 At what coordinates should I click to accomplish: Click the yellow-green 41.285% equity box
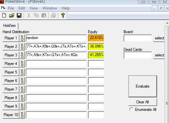point(96,55)
